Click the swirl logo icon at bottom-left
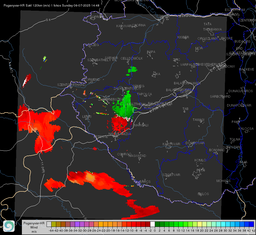256x235 pixels. click(x=9, y=226)
